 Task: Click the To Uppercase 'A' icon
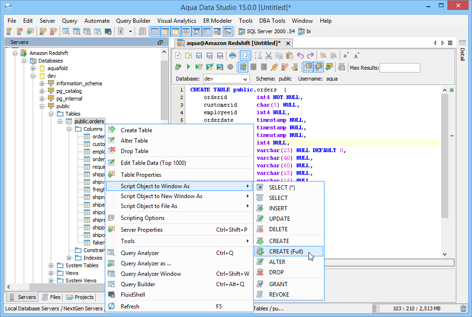coord(356,55)
